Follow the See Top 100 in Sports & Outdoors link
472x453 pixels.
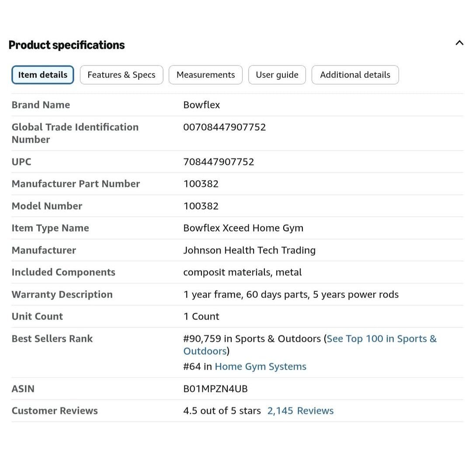tap(310, 345)
